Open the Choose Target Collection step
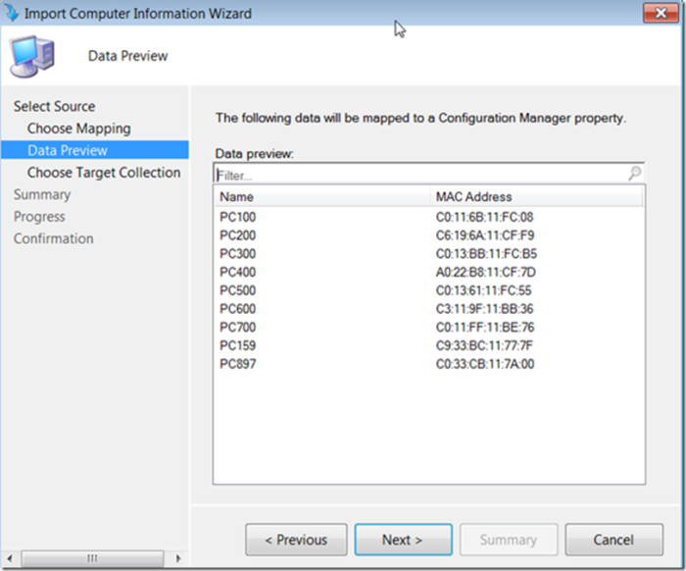686x571 pixels. [x=104, y=173]
